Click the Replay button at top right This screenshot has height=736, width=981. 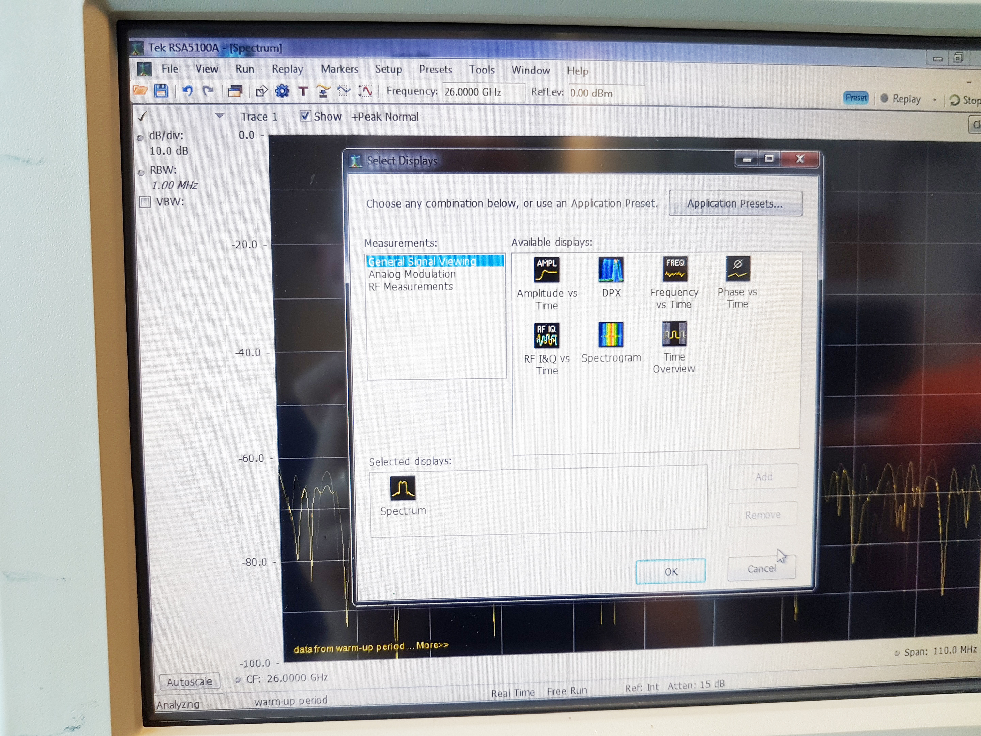(900, 99)
